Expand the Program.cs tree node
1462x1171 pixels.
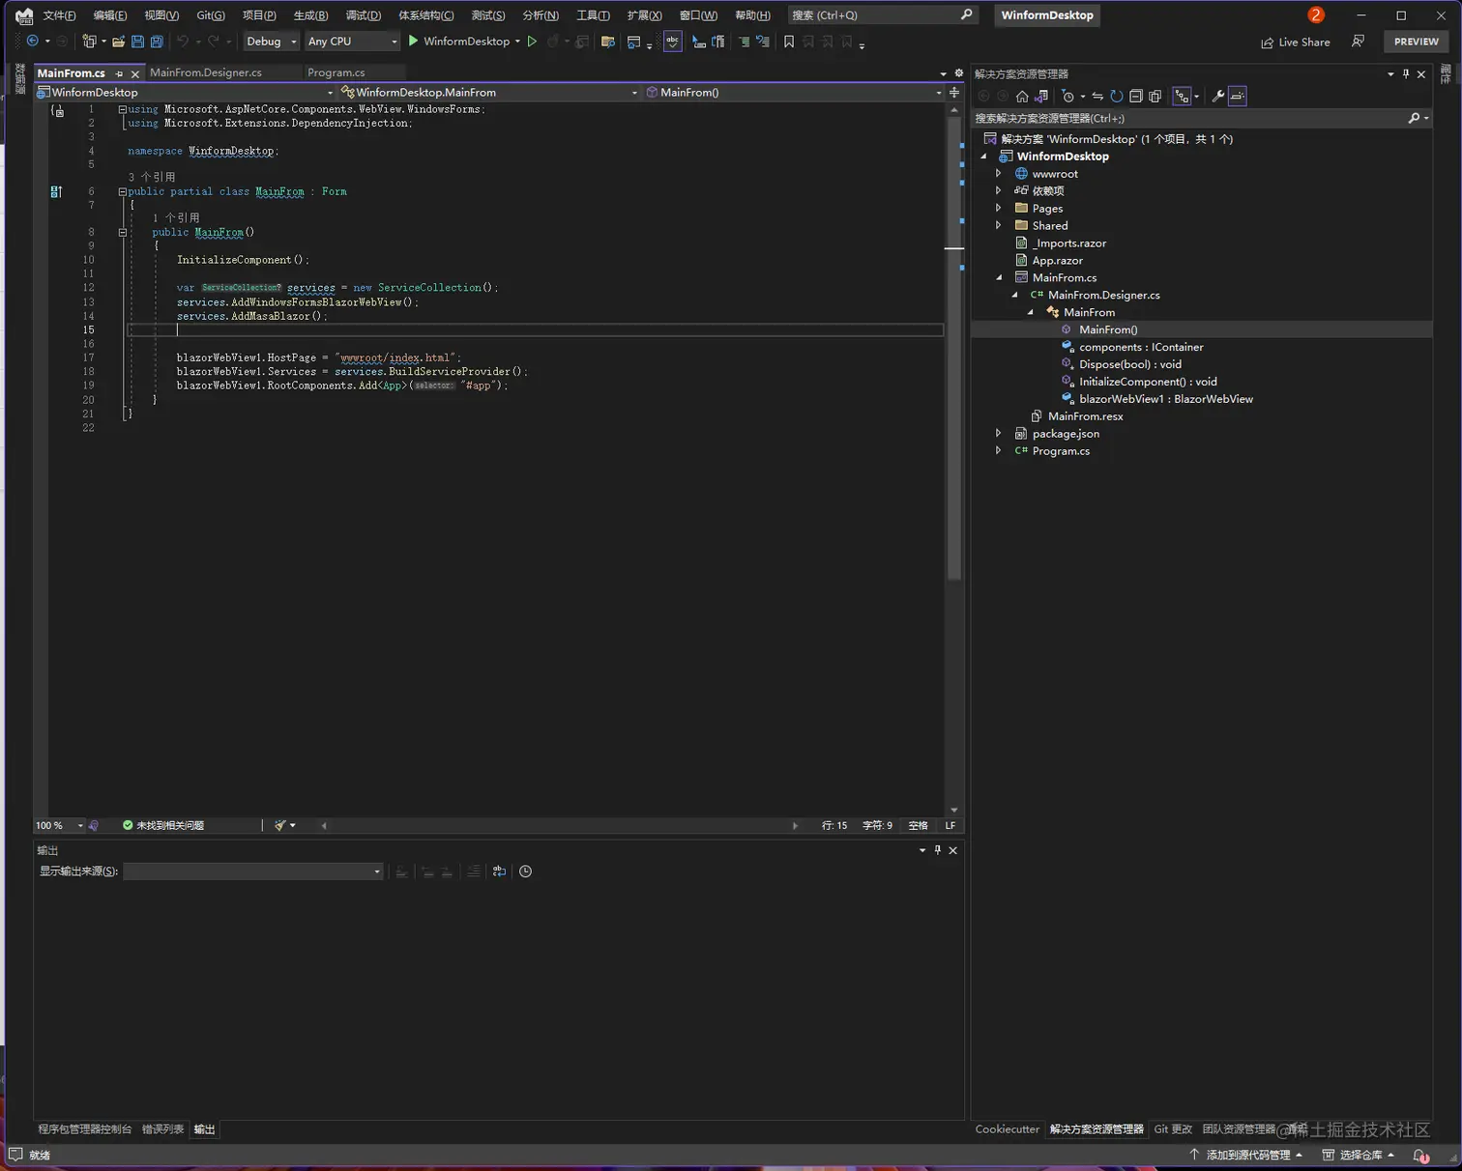[x=999, y=451]
